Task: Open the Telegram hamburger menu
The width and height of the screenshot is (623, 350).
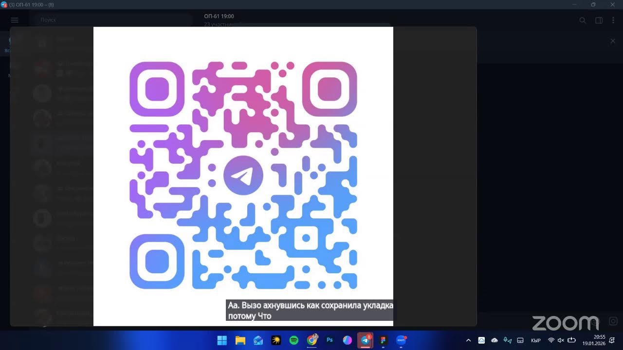Action: coord(15,20)
